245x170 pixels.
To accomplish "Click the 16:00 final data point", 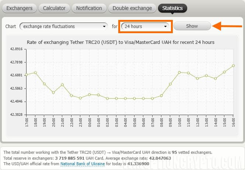I will click(x=233, y=66).
